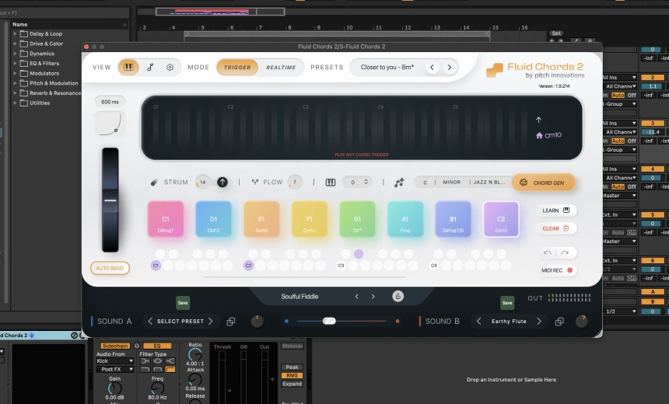Screen dimensions: 669x404
Task: Click the up arrow in chord display
Action: 538,120
